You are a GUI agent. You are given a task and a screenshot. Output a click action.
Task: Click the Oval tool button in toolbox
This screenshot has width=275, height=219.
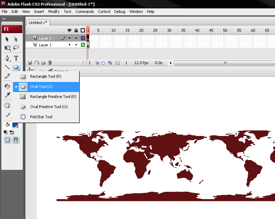coord(16,67)
